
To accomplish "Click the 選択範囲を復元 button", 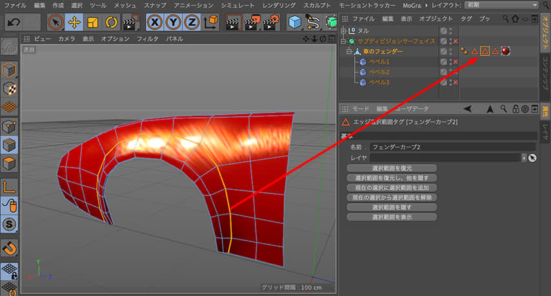I will point(392,168).
